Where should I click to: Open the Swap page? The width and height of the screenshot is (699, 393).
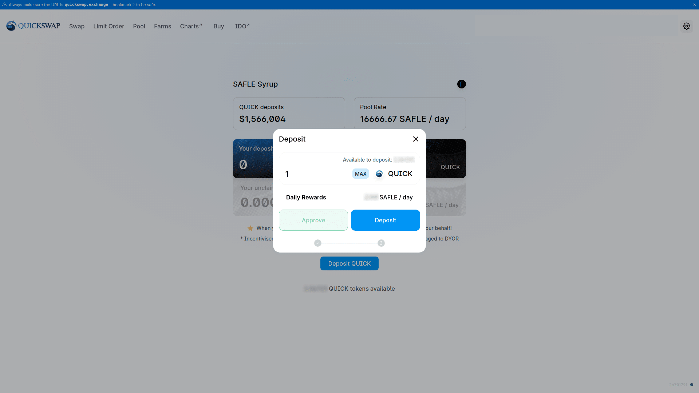click(x=77, y=26)
